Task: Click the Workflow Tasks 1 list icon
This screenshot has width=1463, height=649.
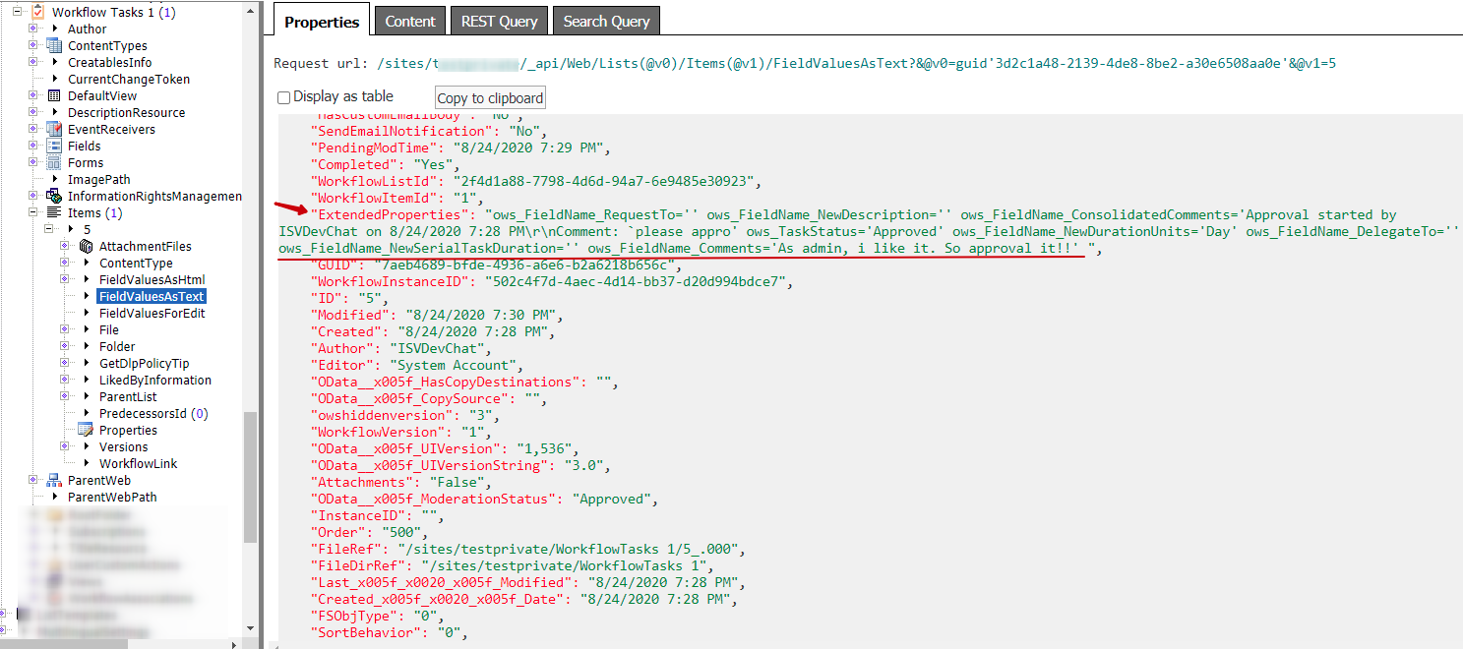Action: point(39,10)
